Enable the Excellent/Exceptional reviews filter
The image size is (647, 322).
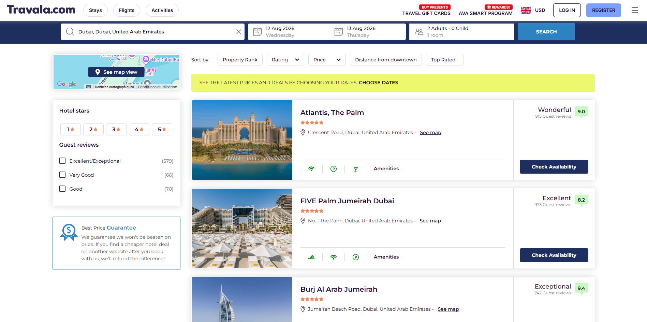(62, 161)
